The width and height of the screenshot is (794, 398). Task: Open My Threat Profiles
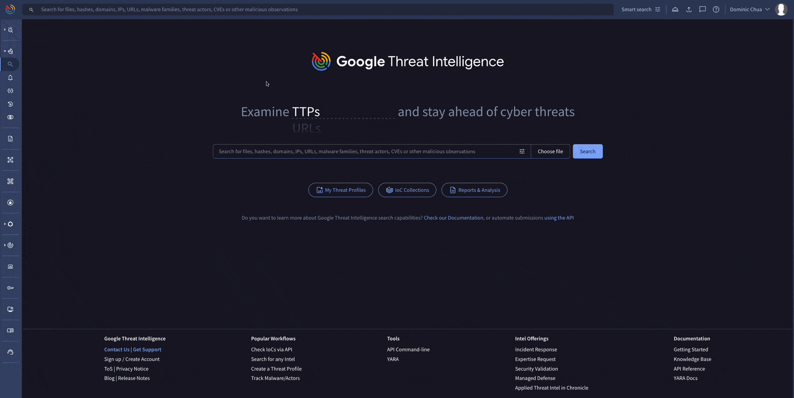[341, 190]
